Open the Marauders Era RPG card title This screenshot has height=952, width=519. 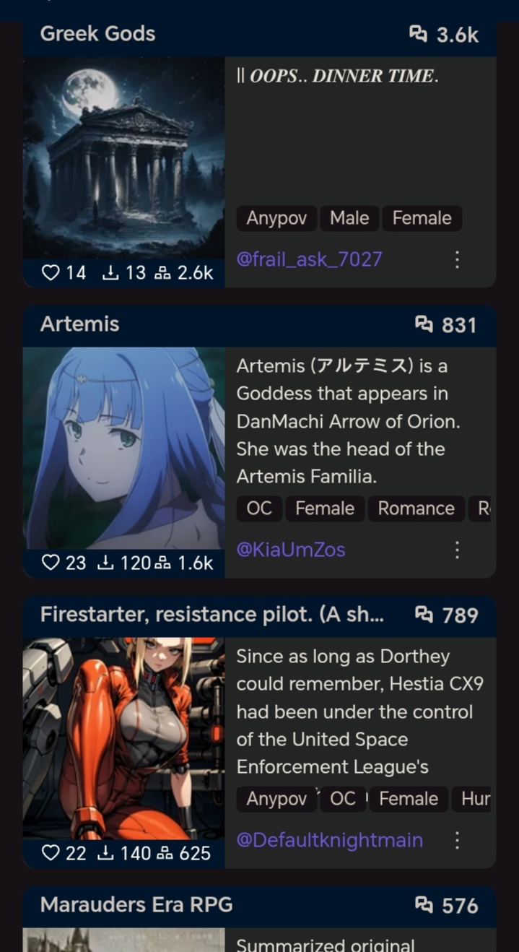tap(136, 904)
